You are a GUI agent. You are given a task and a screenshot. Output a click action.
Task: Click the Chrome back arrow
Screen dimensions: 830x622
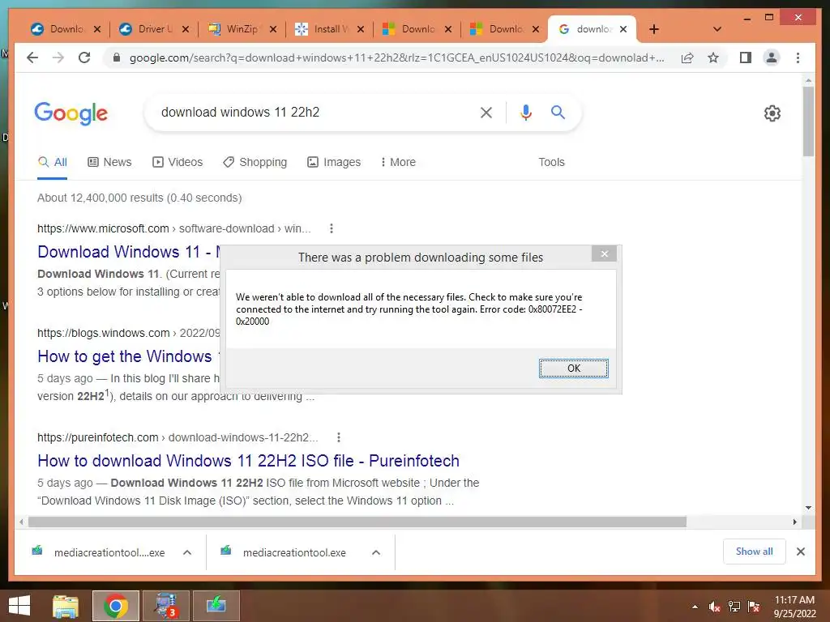click(x=32, y=58)
